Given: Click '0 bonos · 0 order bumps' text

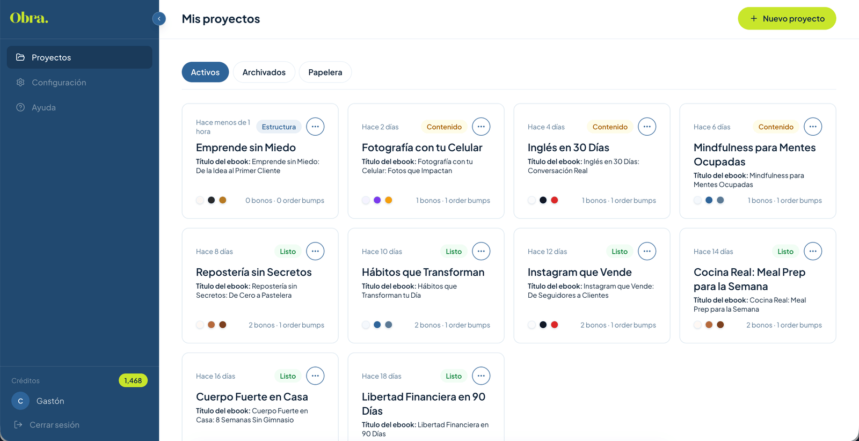Looking at the screenshot, I should click(285, 200).
